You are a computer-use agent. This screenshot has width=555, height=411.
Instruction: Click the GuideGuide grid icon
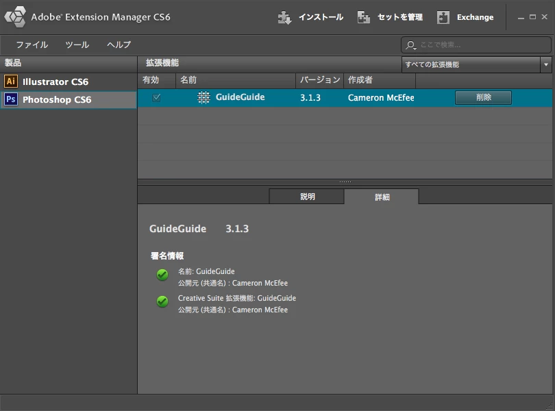point(203,97)
